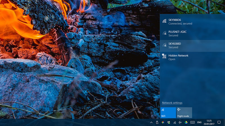
Task: Click the PLUSNET-JGXC WiFi signal icon
Action: tap(165, 33)
